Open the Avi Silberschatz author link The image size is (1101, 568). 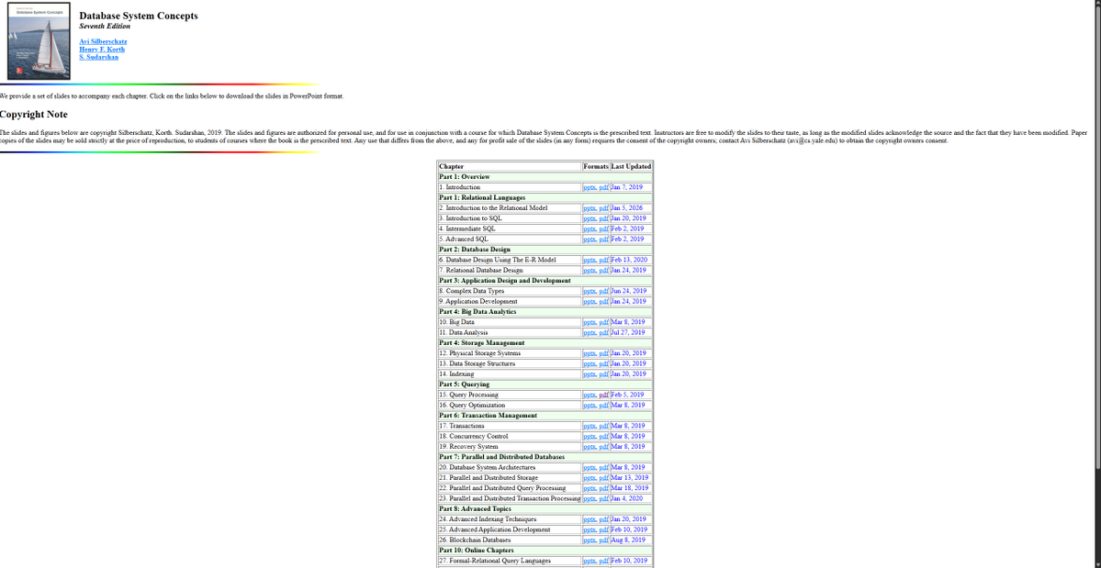pyautogui.click(x=103, y=41)
